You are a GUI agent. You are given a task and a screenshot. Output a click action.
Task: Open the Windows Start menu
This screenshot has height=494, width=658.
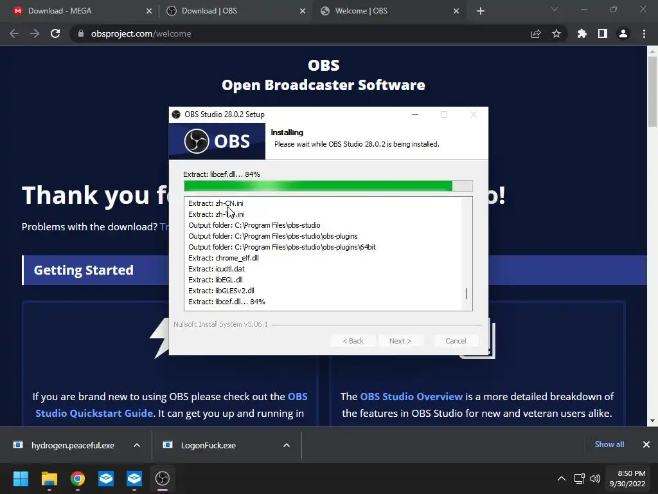[21, 479]
